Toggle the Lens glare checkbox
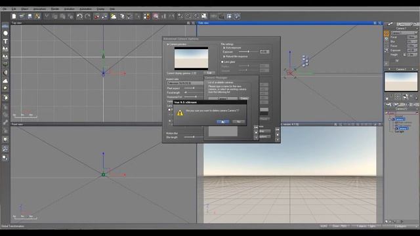 [222, 62]
